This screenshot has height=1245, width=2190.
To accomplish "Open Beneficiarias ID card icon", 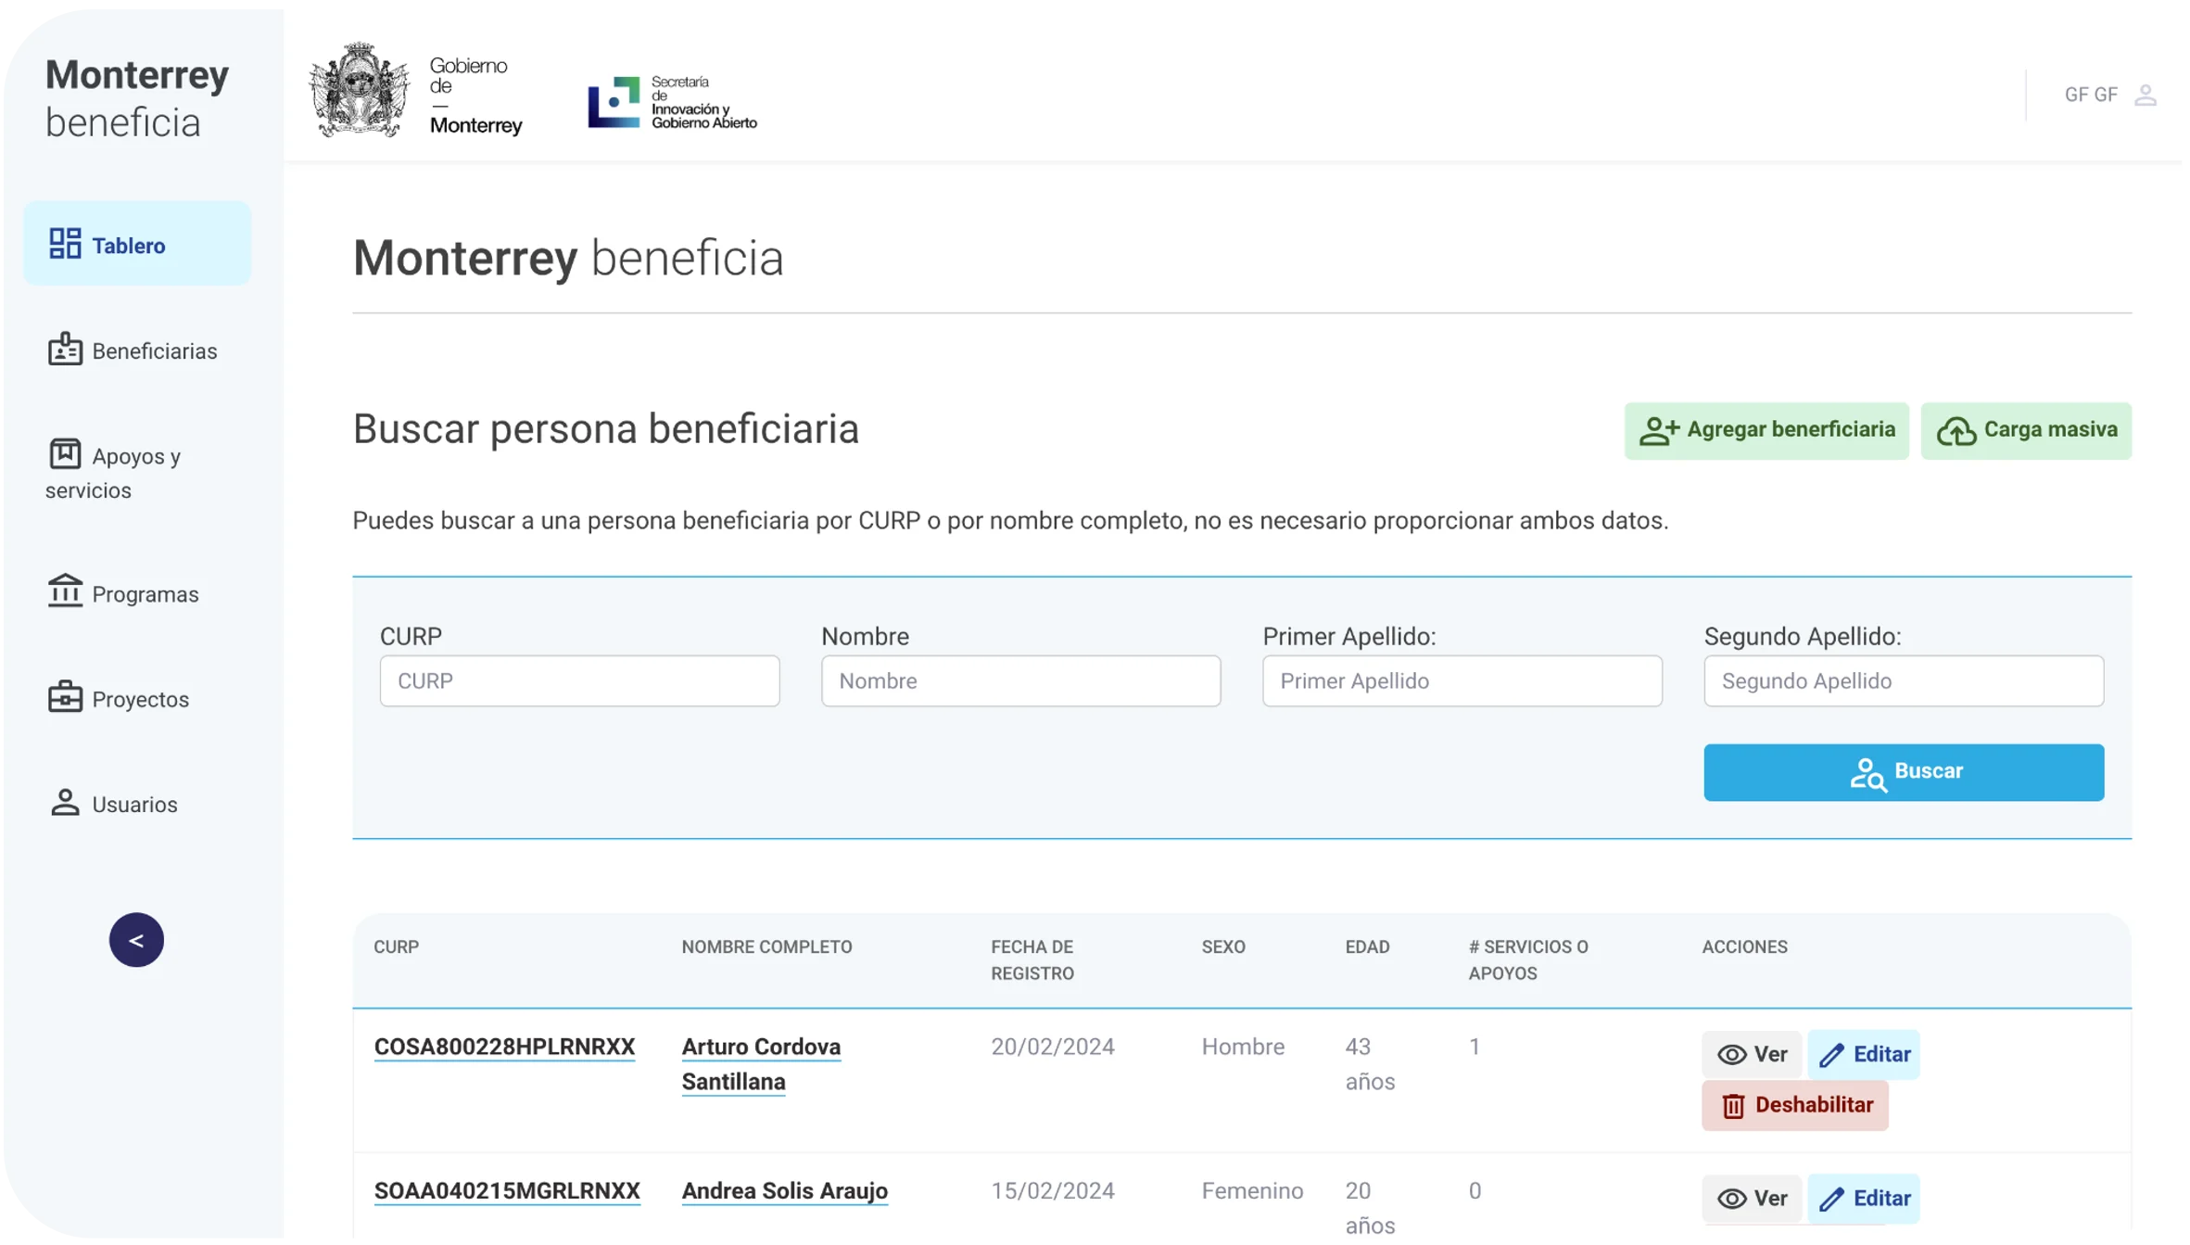I will pos(65,349).
